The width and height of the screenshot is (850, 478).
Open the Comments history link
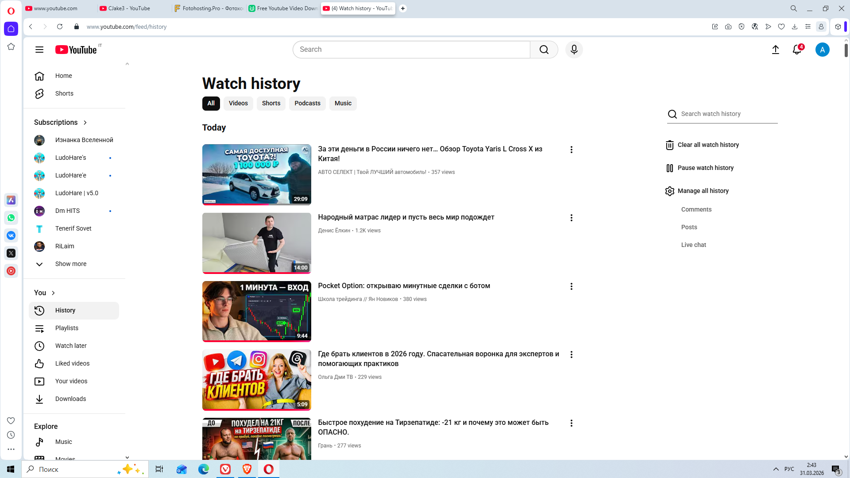click(x=696, y=209)
